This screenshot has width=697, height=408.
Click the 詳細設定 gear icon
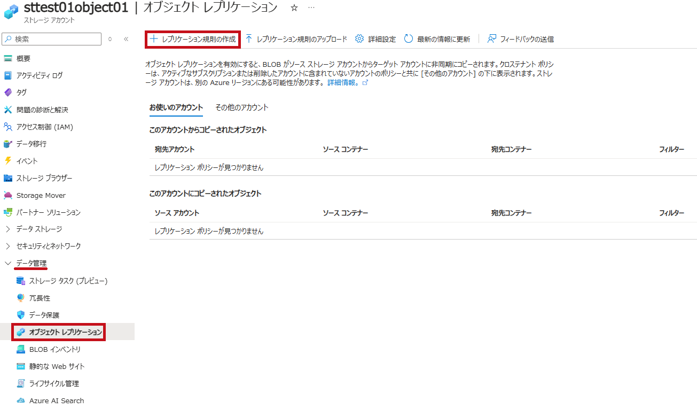359,39
